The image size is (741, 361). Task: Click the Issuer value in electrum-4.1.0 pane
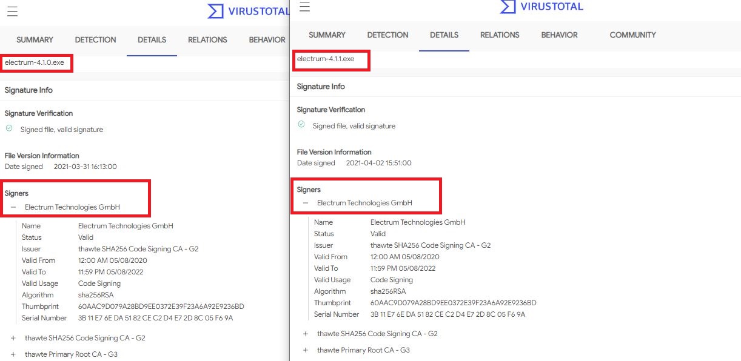(138, 249)
